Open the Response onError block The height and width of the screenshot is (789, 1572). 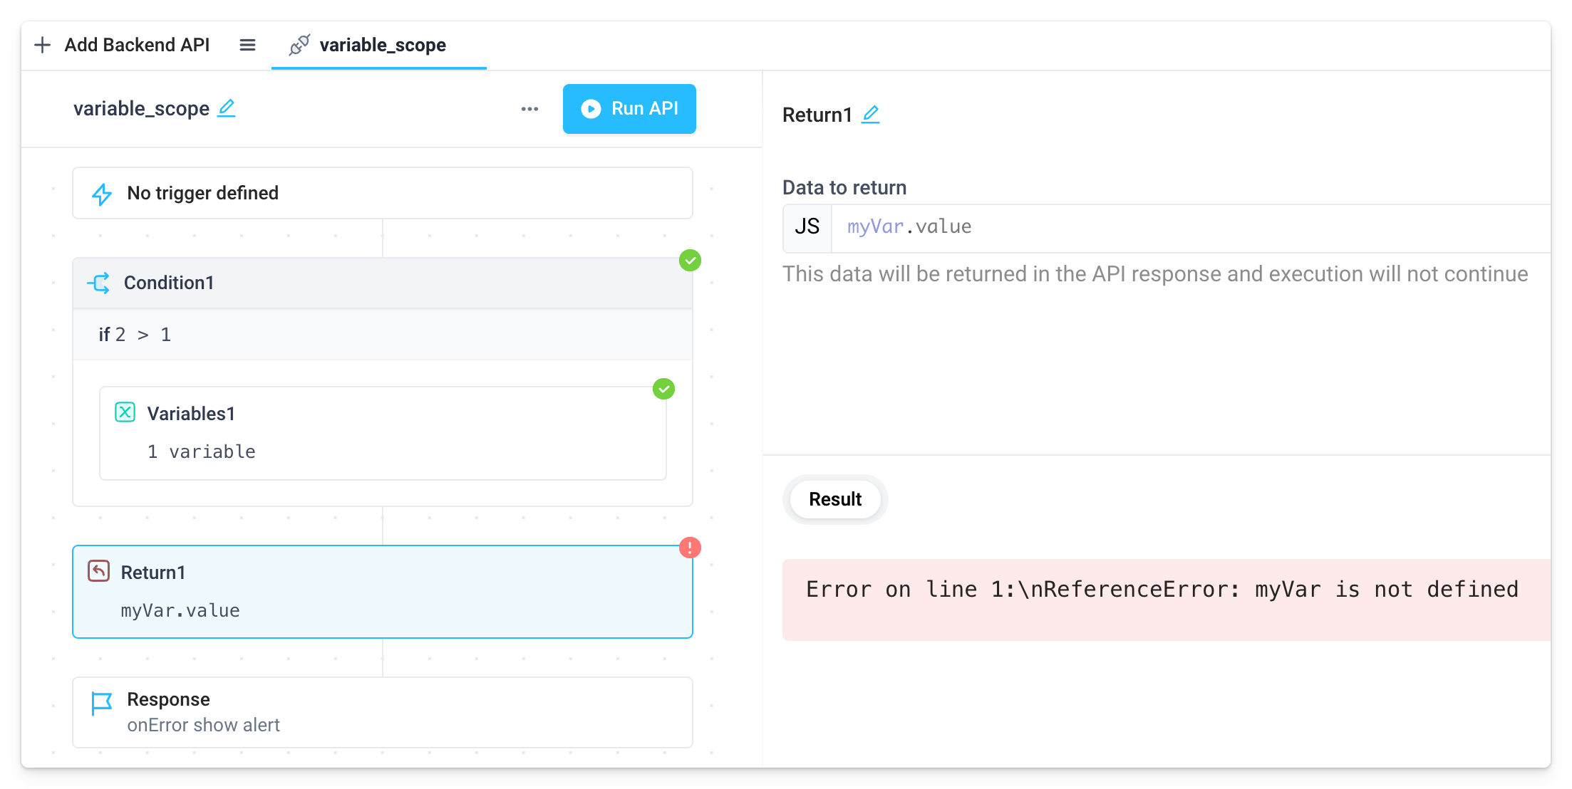click(x=383, y=712)
